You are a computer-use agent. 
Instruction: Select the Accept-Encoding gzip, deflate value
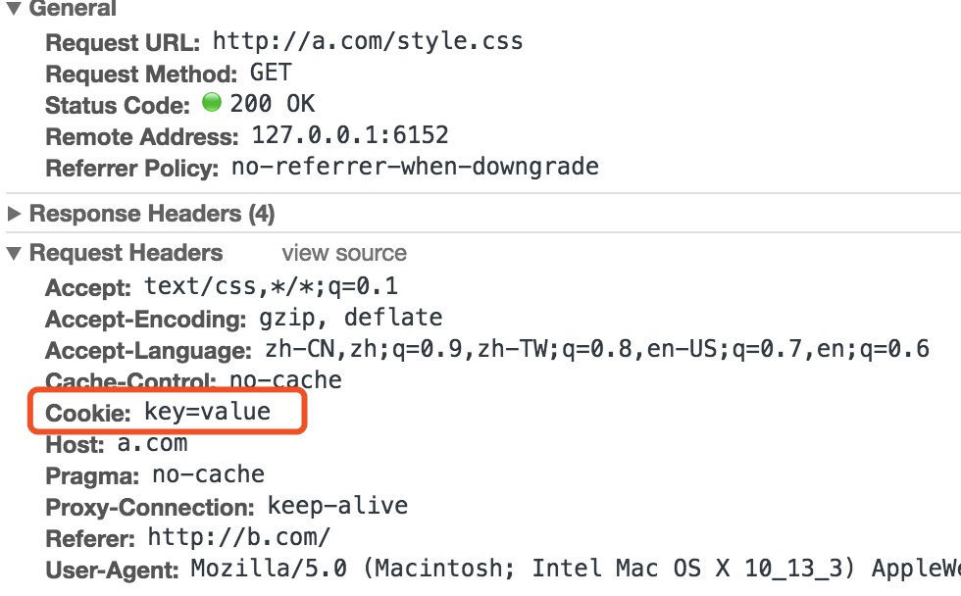[351, 318]
